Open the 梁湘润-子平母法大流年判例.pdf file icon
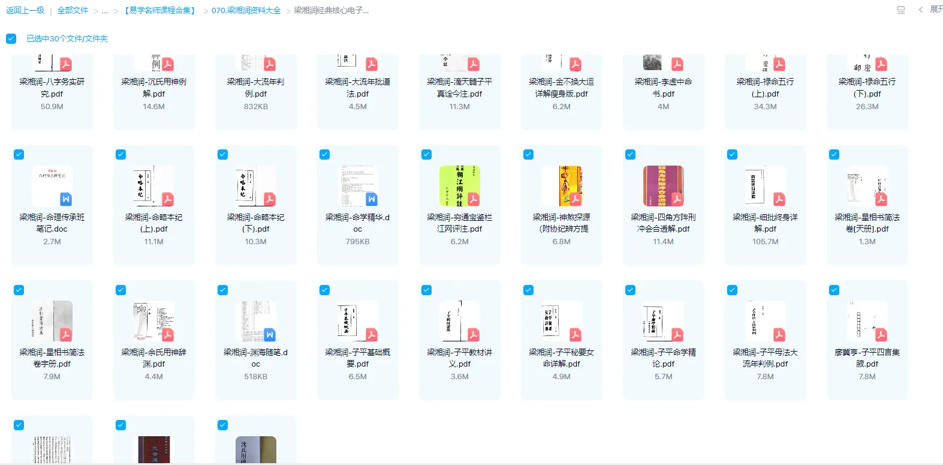Viewport: 943px width, 465px height. (x=766, y=321)
